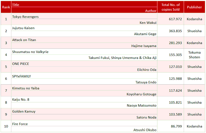Screen dimensions: 206x133
Task: Select the Kaiju No. 8 title cell
Action: click(x=84, y=99)
